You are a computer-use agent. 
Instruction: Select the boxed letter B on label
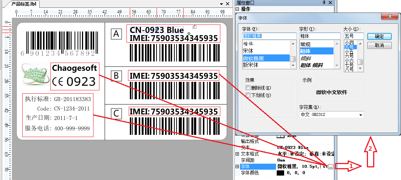116,76
